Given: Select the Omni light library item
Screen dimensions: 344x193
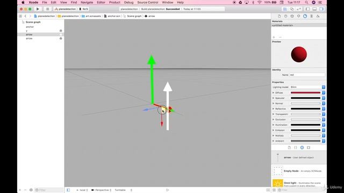Looking at the screenshot, I should [x=299, y=183].
